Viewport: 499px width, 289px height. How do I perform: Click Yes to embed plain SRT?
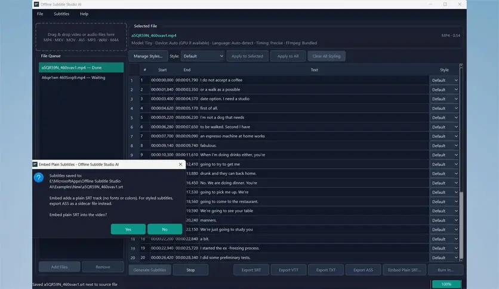128,229
